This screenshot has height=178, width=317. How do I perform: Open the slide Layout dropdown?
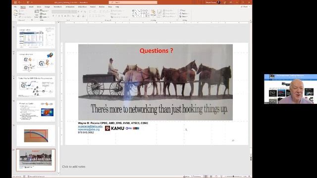pyautogui.click(x=44, y=11)
